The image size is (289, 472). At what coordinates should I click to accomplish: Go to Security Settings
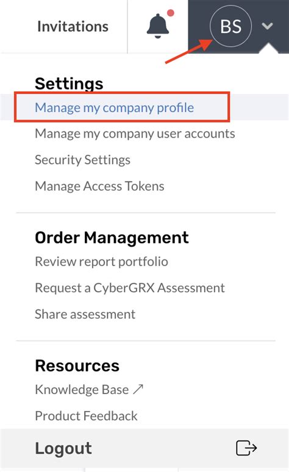[82, 160]
